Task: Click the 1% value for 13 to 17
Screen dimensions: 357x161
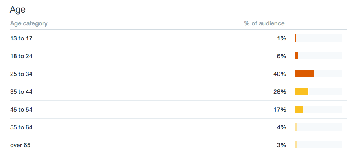Action: [x=282, y=38]
